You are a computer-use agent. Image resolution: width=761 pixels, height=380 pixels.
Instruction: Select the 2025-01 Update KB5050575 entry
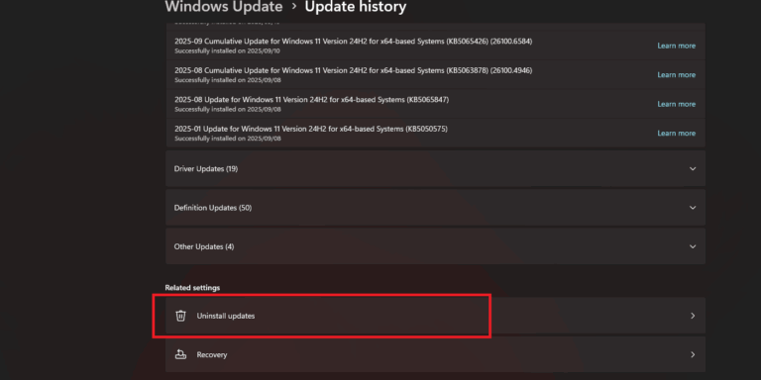(x=435, y=133)
